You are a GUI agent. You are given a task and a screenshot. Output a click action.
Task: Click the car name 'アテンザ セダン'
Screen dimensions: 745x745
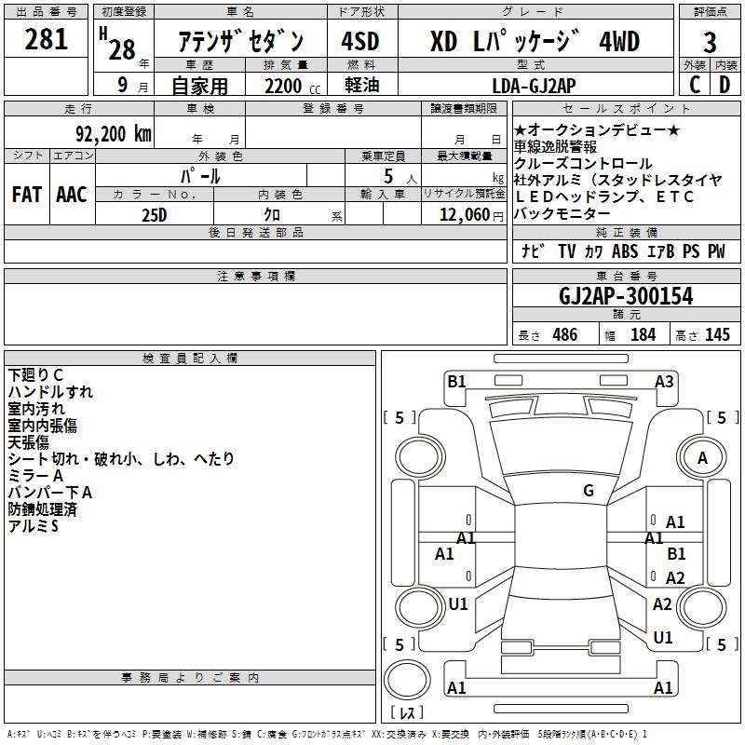pyautogui.click(x=241, y=41)
